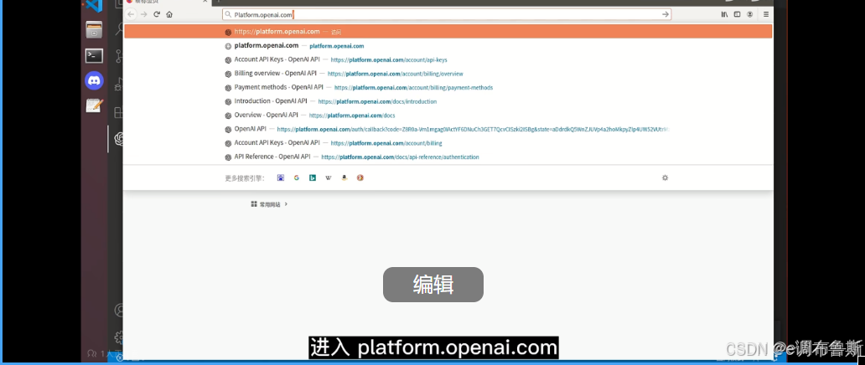Open the Payment methods suggestion
The image size is (865, 365).
coord(448,87)
